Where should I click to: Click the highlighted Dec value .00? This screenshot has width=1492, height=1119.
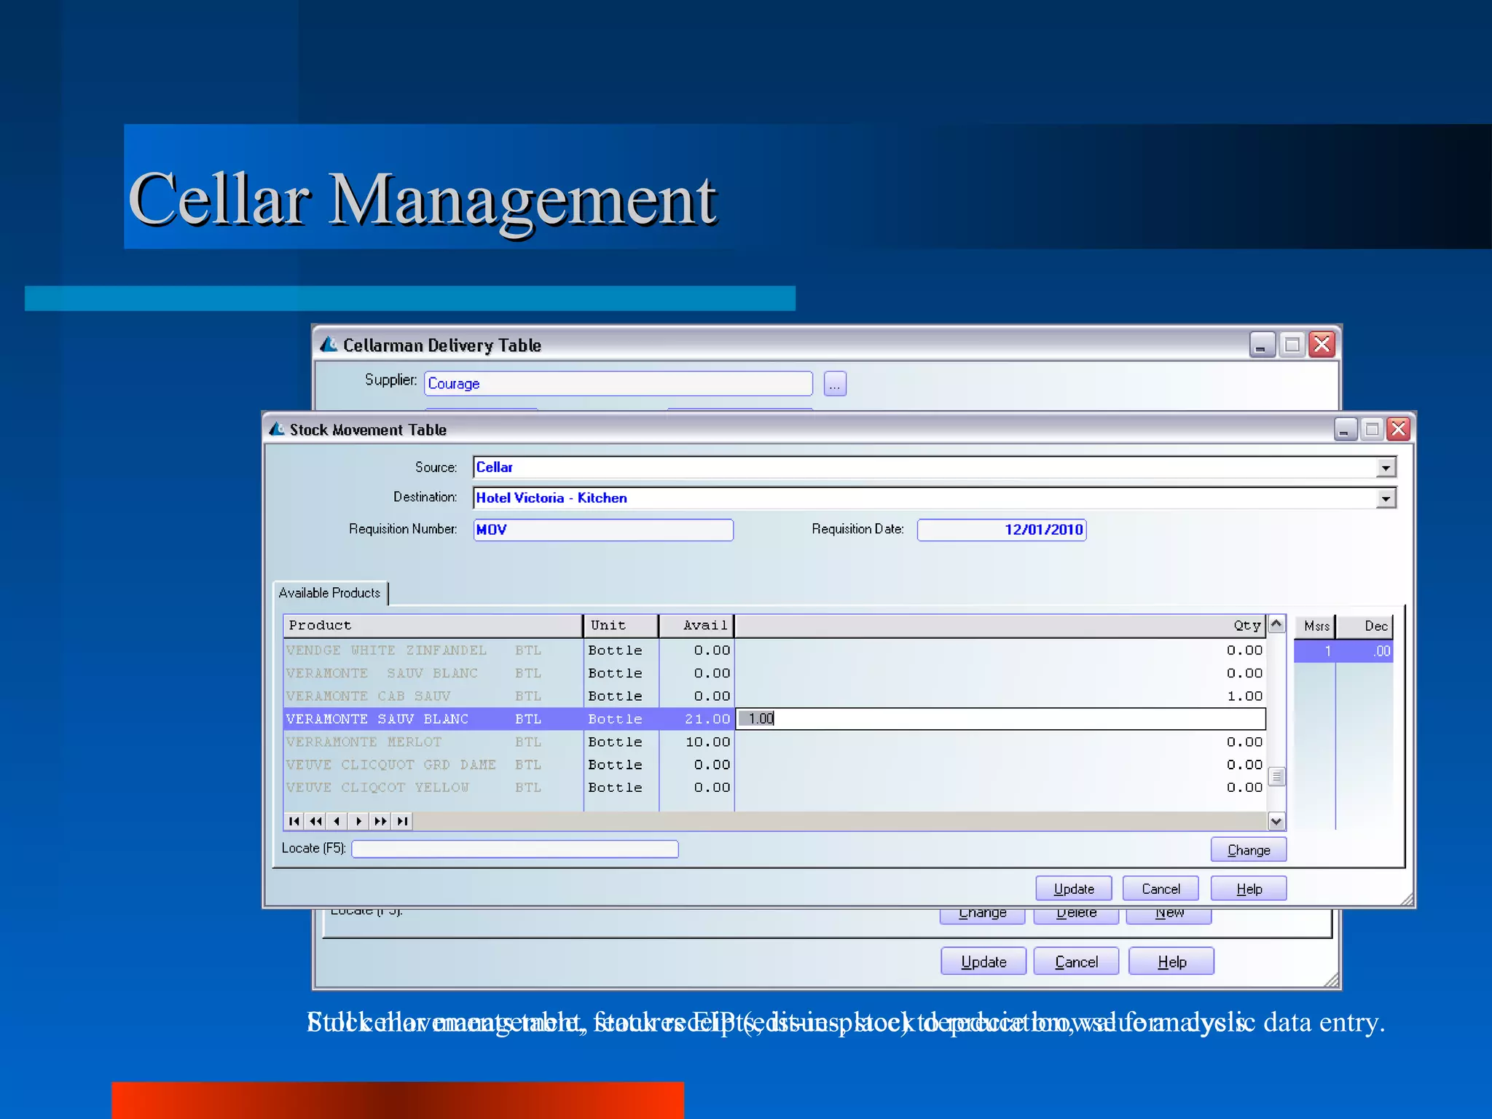click(x=1365, y=651)
